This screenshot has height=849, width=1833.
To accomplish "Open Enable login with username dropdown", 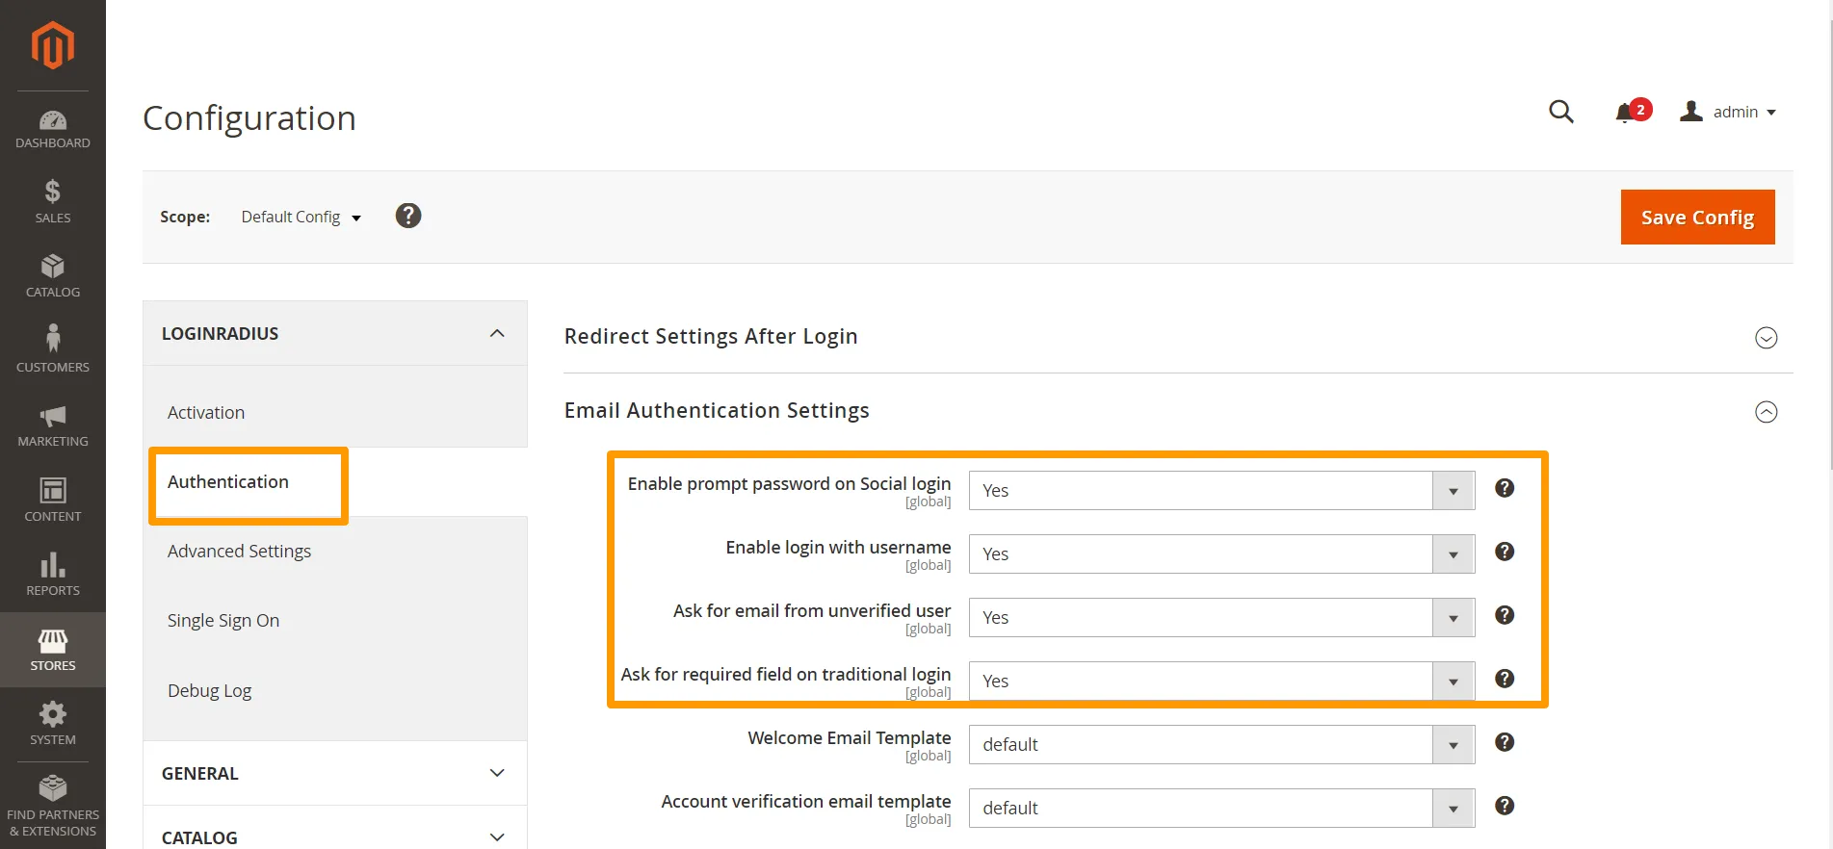I will (x=1220, y=554).
